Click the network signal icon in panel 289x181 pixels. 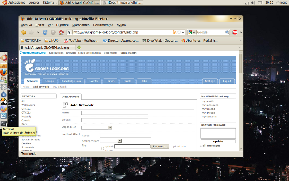pos(247,3)
